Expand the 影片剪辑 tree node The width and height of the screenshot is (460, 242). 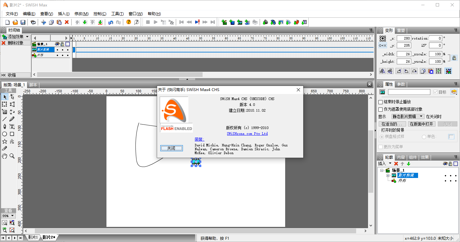[x=388, y=175]
